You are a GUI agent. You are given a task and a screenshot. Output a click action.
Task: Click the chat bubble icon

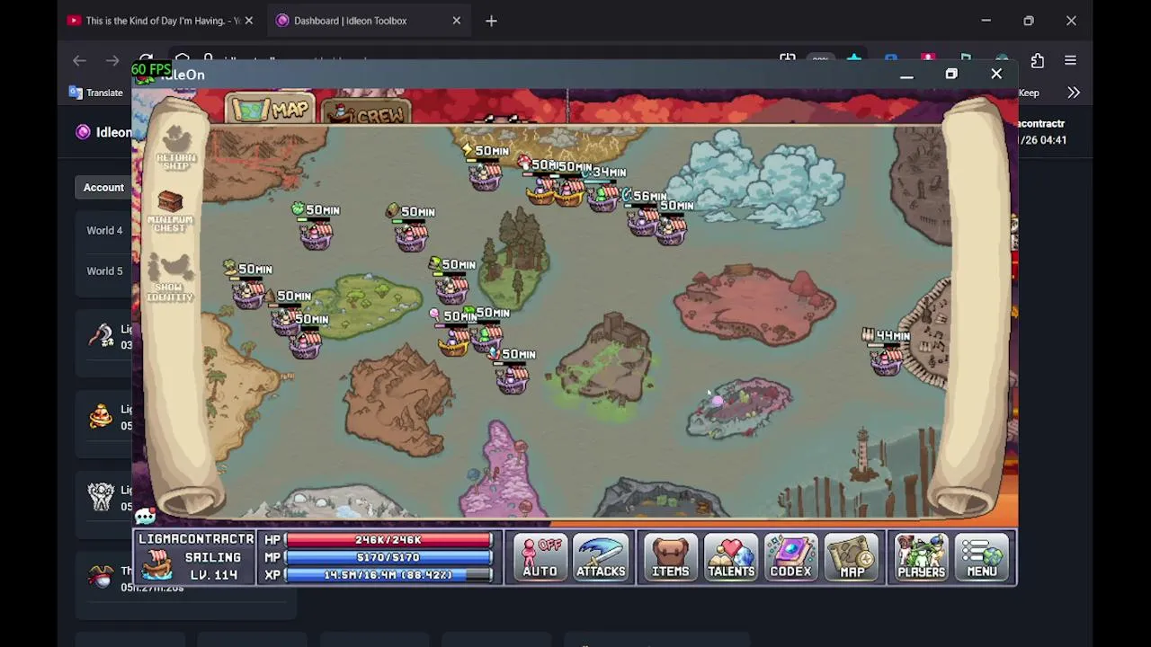coord(145,516)
